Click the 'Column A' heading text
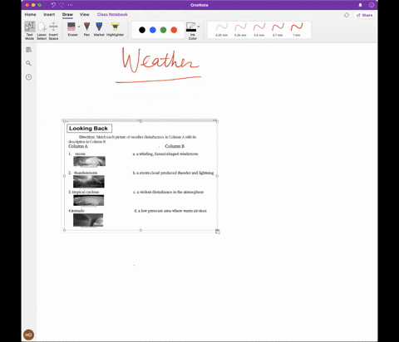399x342 pixels. pyautogui.click(x=78, y=146)
